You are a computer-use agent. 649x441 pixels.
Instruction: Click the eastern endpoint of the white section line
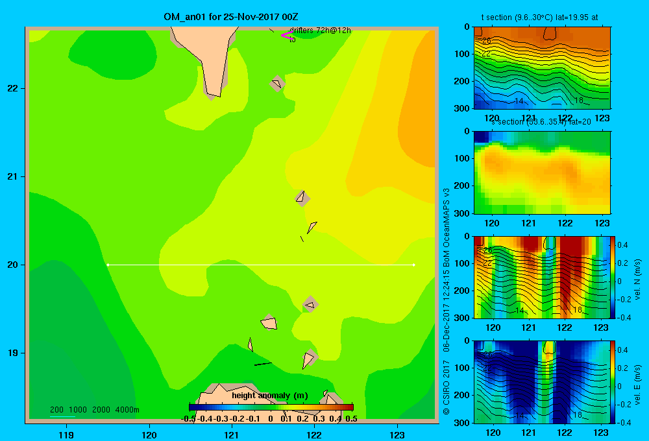414,265
